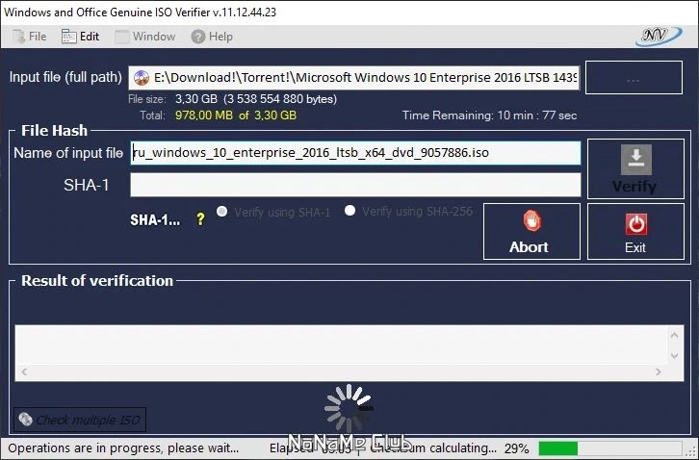Click the NV logo icon
699x460 pixels.
(659, 37)
